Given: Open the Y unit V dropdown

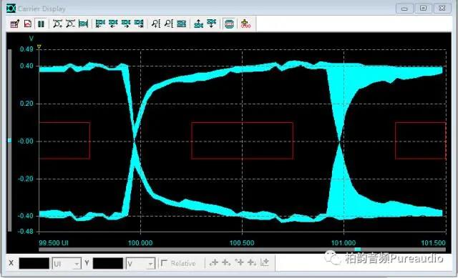Looking at the screenshot, I should [x=140, y=264].
